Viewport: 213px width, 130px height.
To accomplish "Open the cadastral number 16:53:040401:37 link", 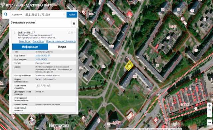I will point(43,56).
